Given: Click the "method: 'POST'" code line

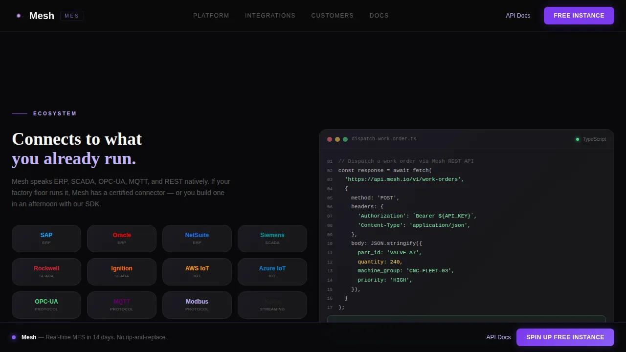Looking at the screenshot, I should (375, 198).
